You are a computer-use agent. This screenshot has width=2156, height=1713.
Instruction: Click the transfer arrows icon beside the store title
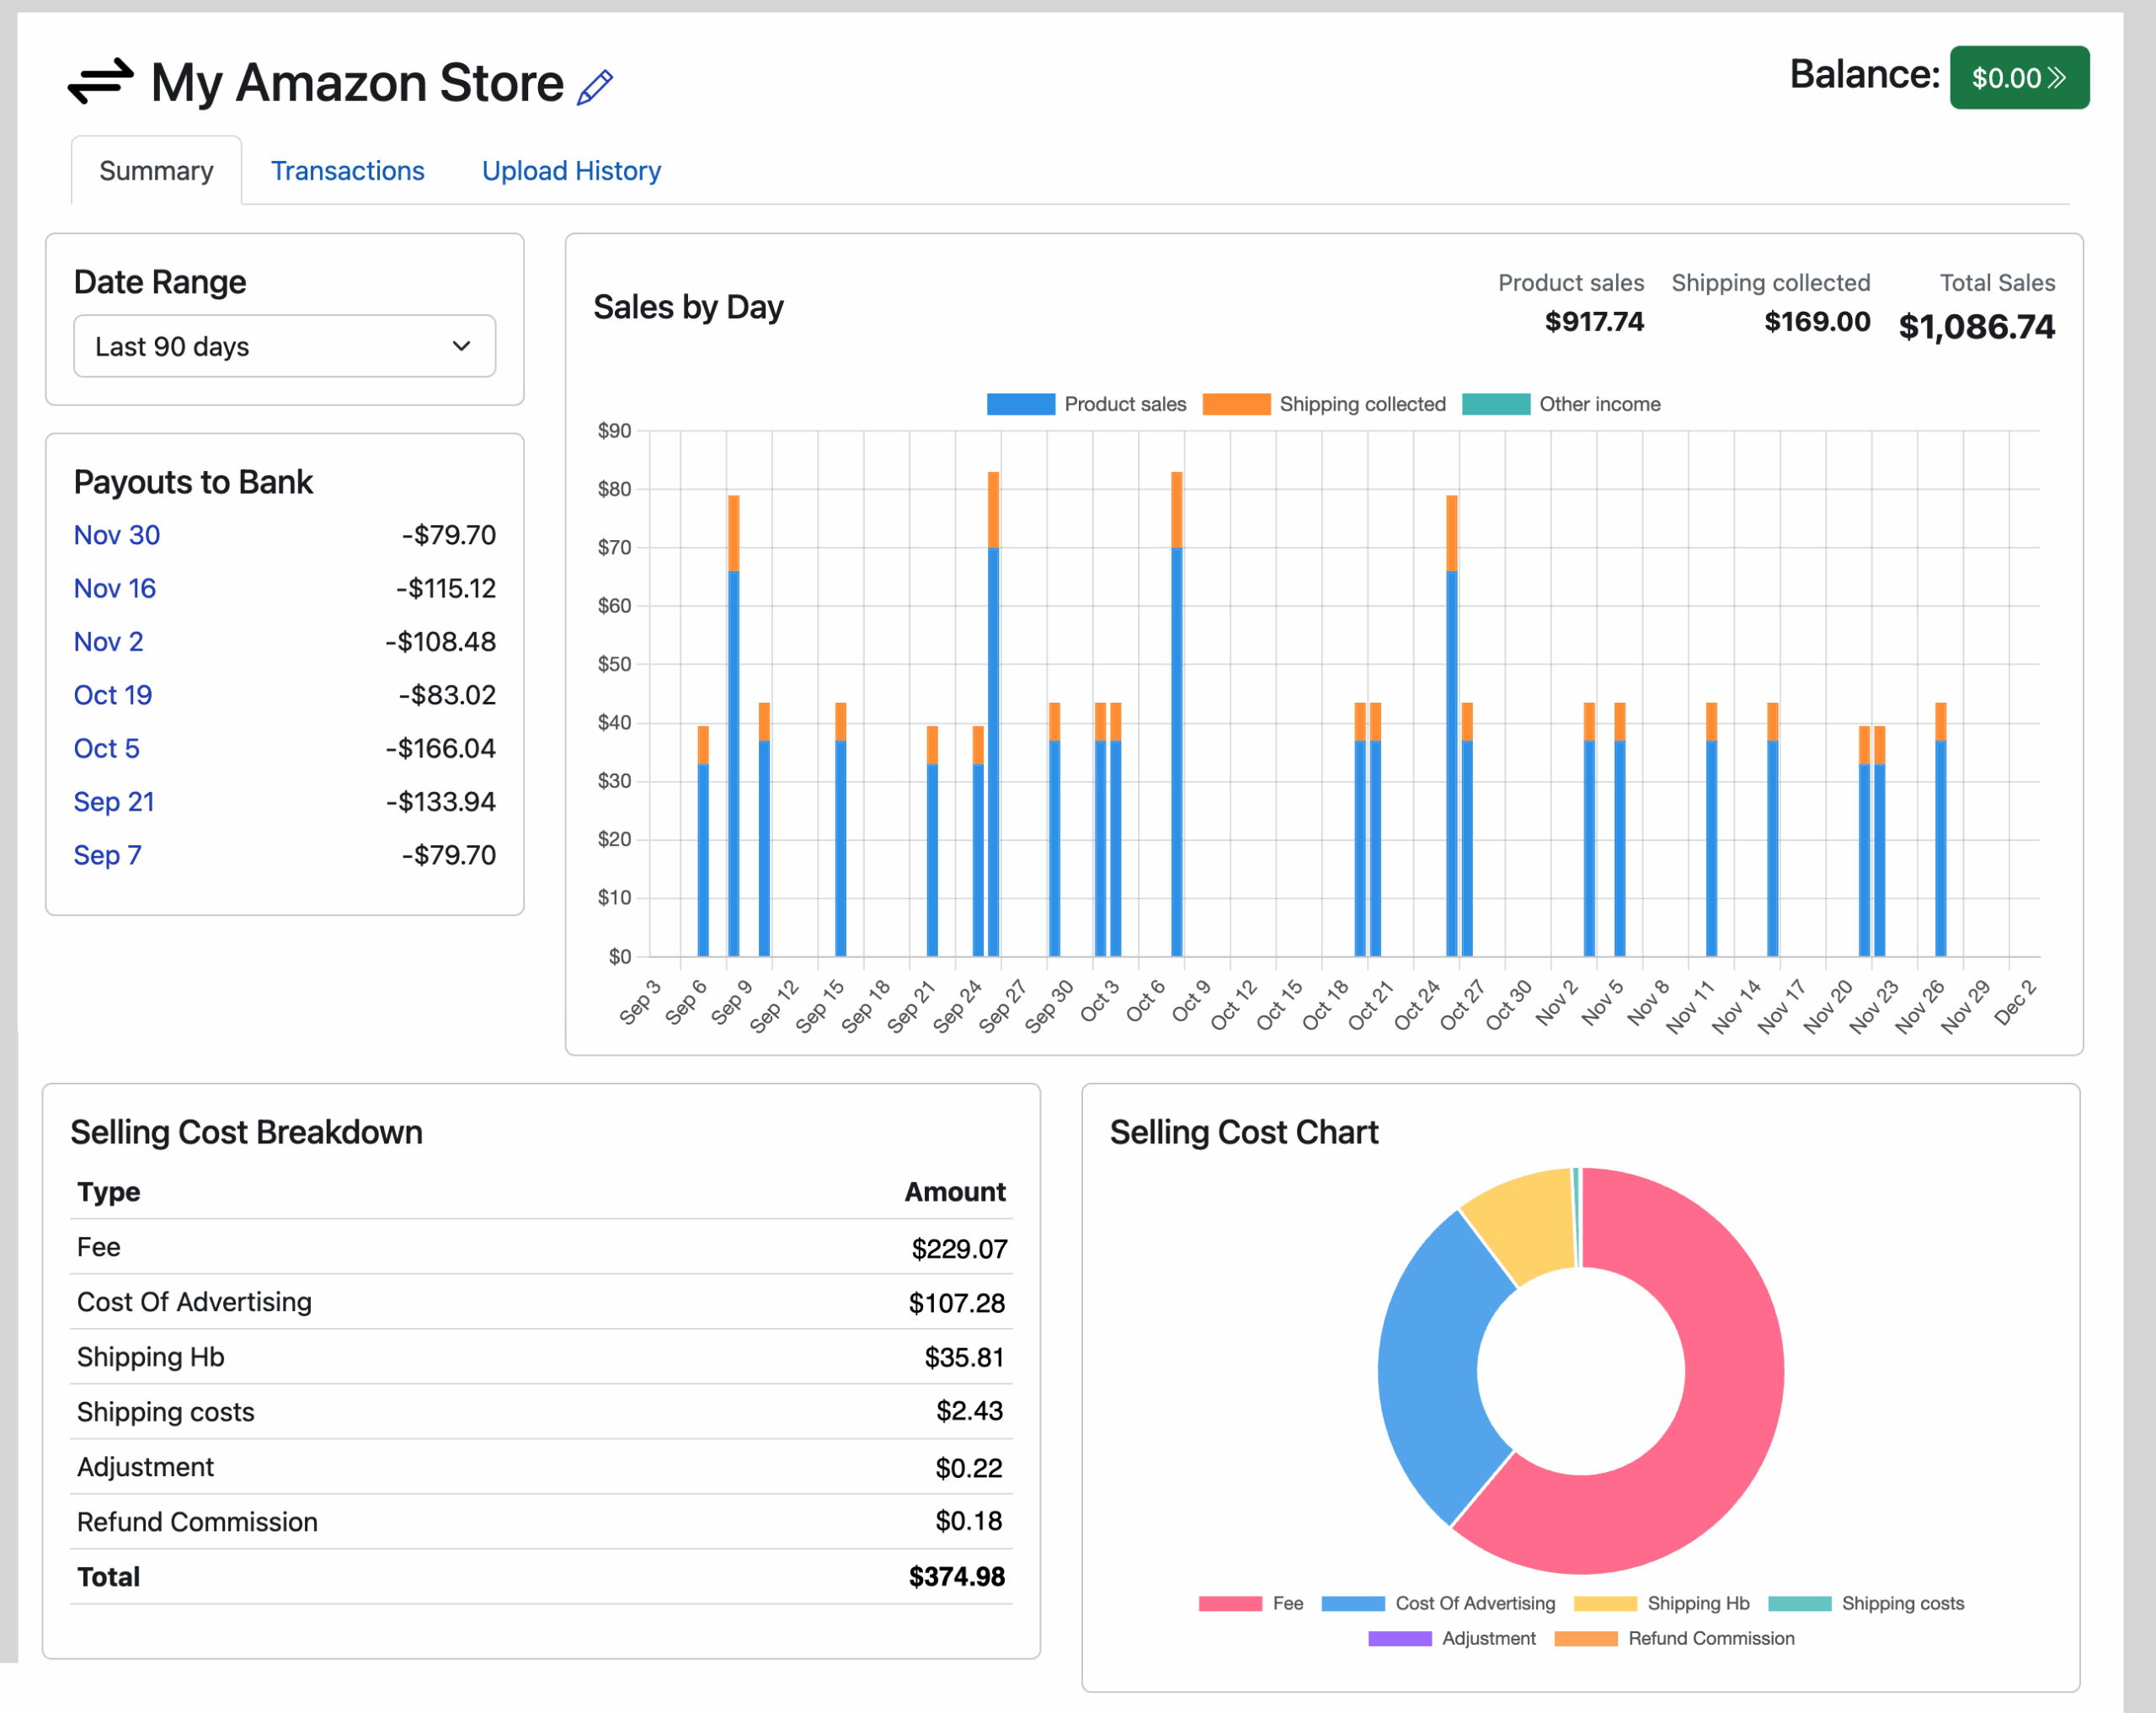coord(101,82)
